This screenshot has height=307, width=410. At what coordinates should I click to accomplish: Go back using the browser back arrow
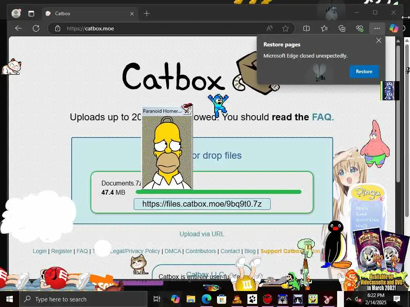click(x=18, y=28)
